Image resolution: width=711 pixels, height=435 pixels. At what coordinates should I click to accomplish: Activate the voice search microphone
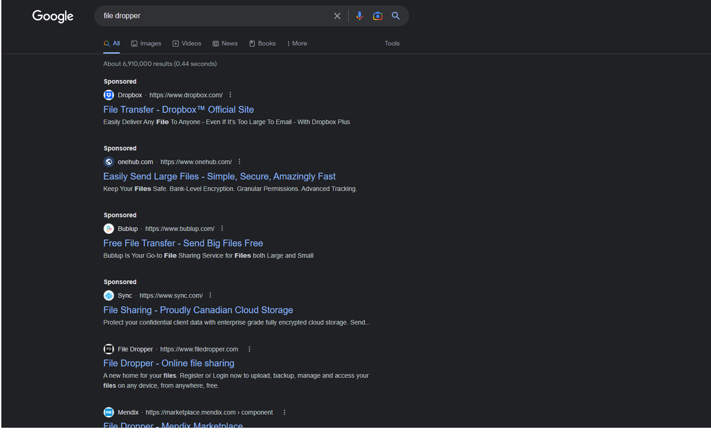[x=360, y=15]
